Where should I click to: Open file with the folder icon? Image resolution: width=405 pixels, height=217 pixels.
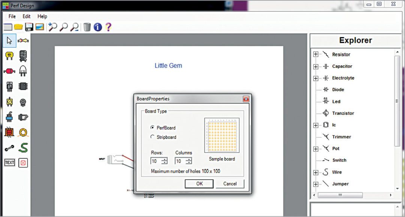tap(18, 27)
